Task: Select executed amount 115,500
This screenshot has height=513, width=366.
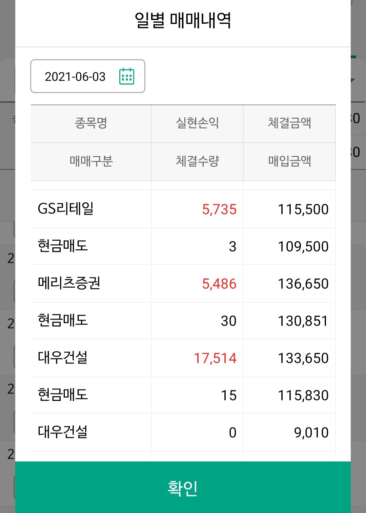Action: [303, 209]
